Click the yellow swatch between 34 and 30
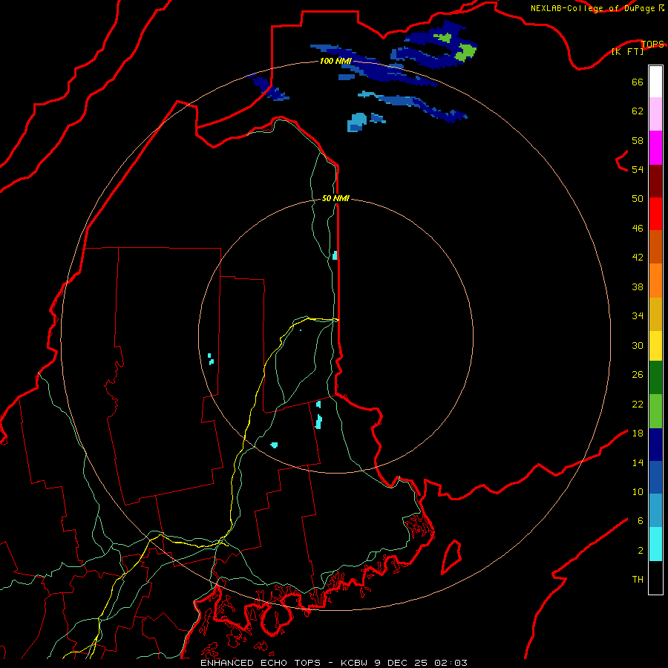Image resolution: width=668 pixels, height=668 pixels. click(x=655, y=345)
